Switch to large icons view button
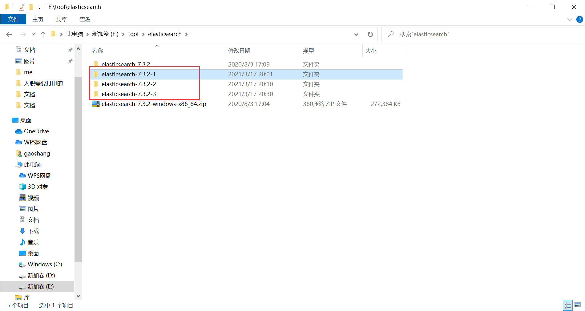The image size is (585, 311). click(x=577, y=305)
